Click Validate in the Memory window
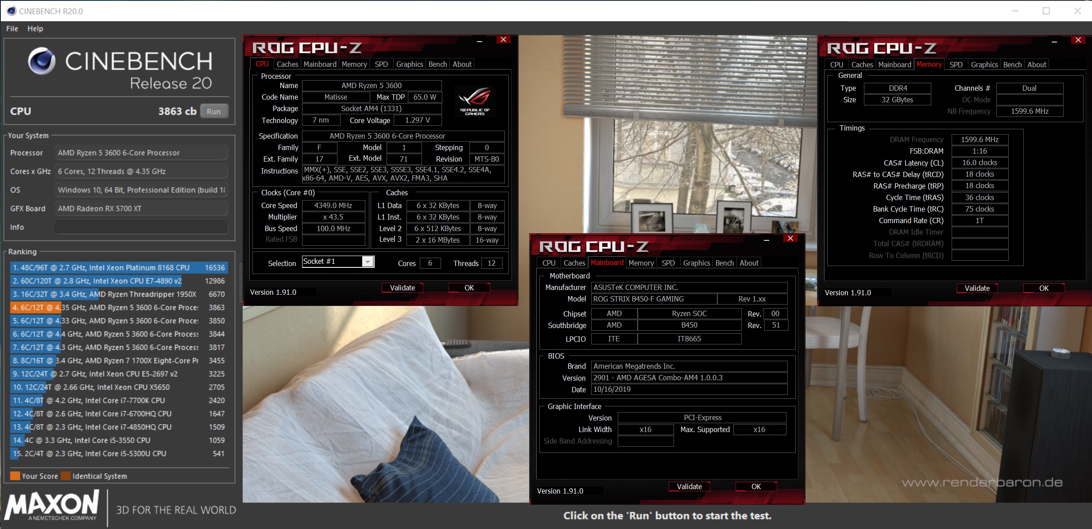1092x529 pixels. 977,288
